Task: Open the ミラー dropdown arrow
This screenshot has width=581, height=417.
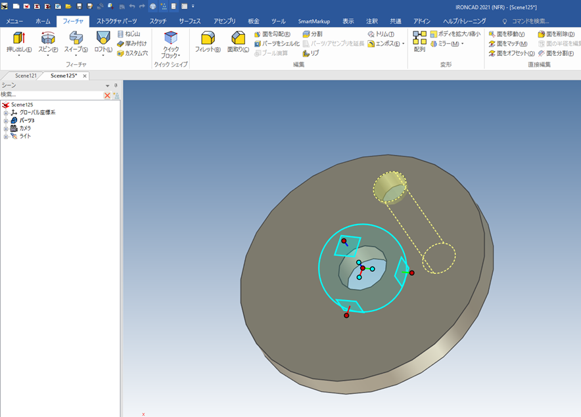Action: 462,44
